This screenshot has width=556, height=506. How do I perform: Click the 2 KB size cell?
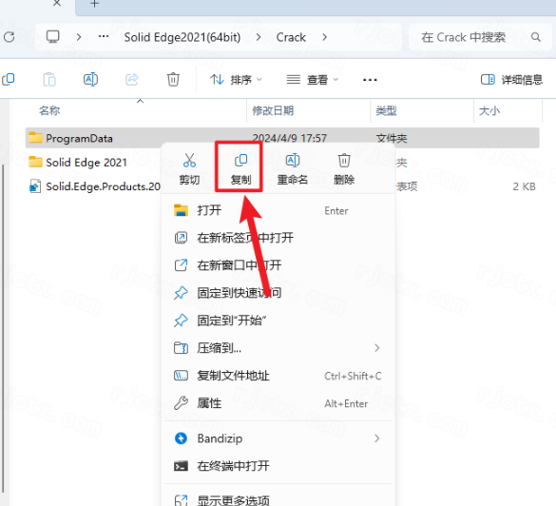tap(524, 186)
